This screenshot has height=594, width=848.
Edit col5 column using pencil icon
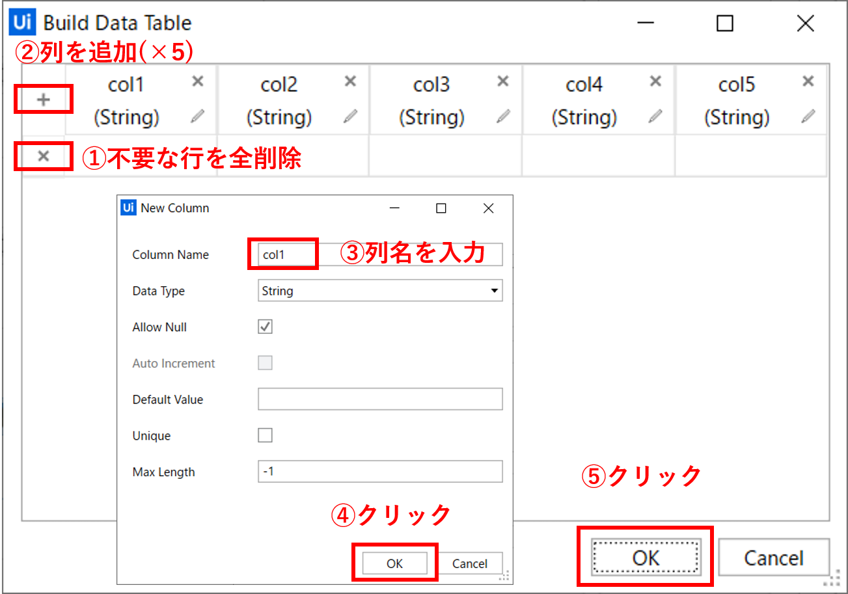(x=808, y=116)
